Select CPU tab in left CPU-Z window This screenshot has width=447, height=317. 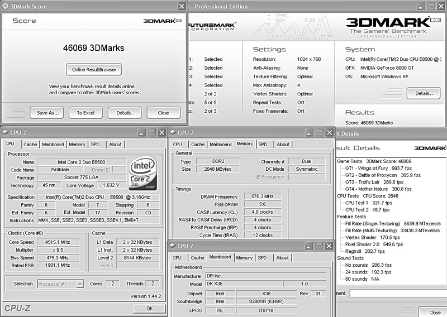(x=10, y=143)
